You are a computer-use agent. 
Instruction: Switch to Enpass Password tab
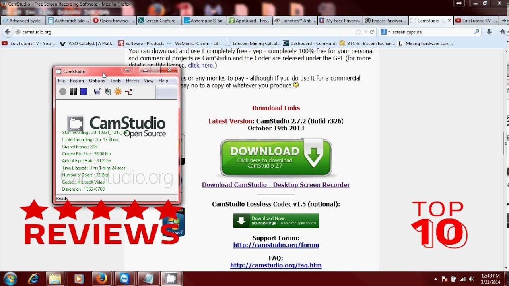[x=386, y=21]
